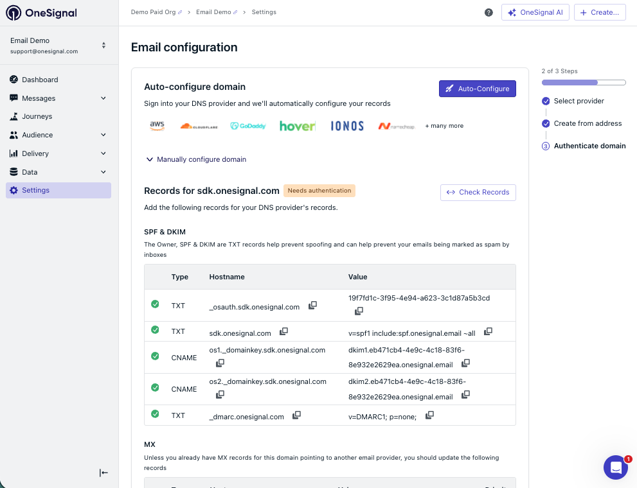This screenshot has width=637, height=488.
Task: Copy the os2._domainkey hostname
Action: pos(220,394)
